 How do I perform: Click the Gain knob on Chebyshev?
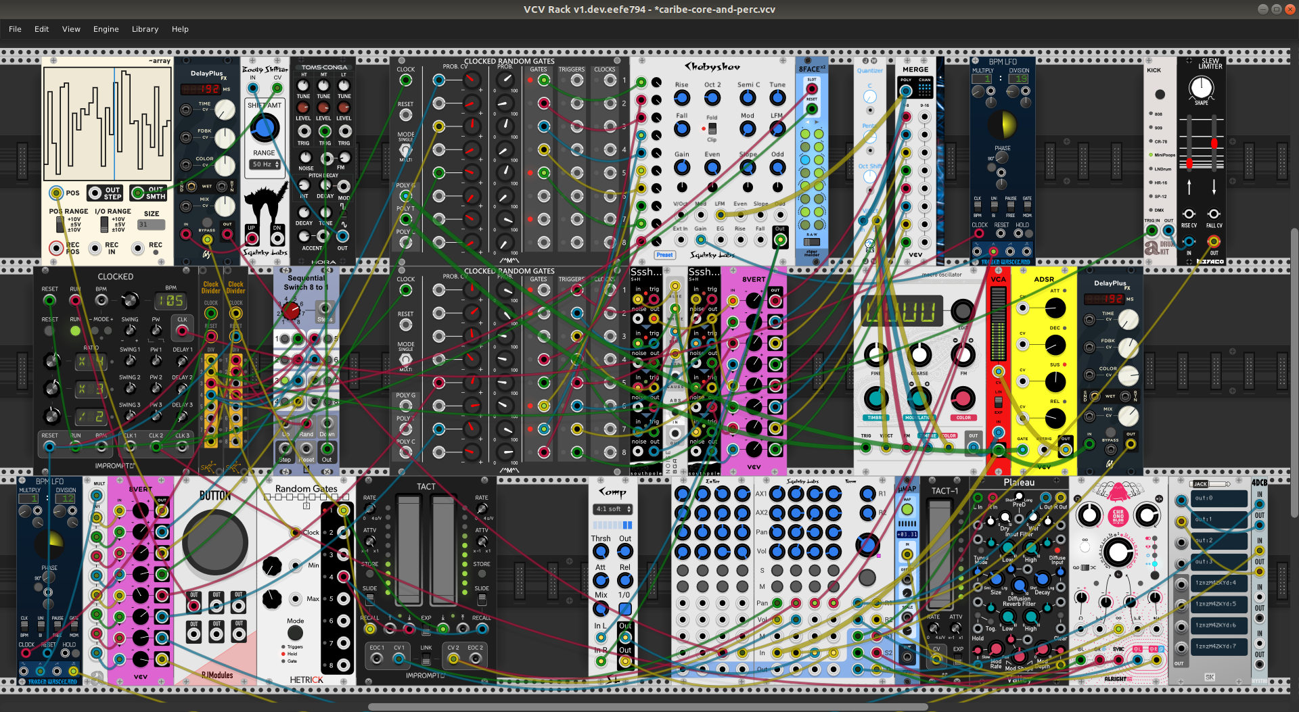tap(682, 167)
